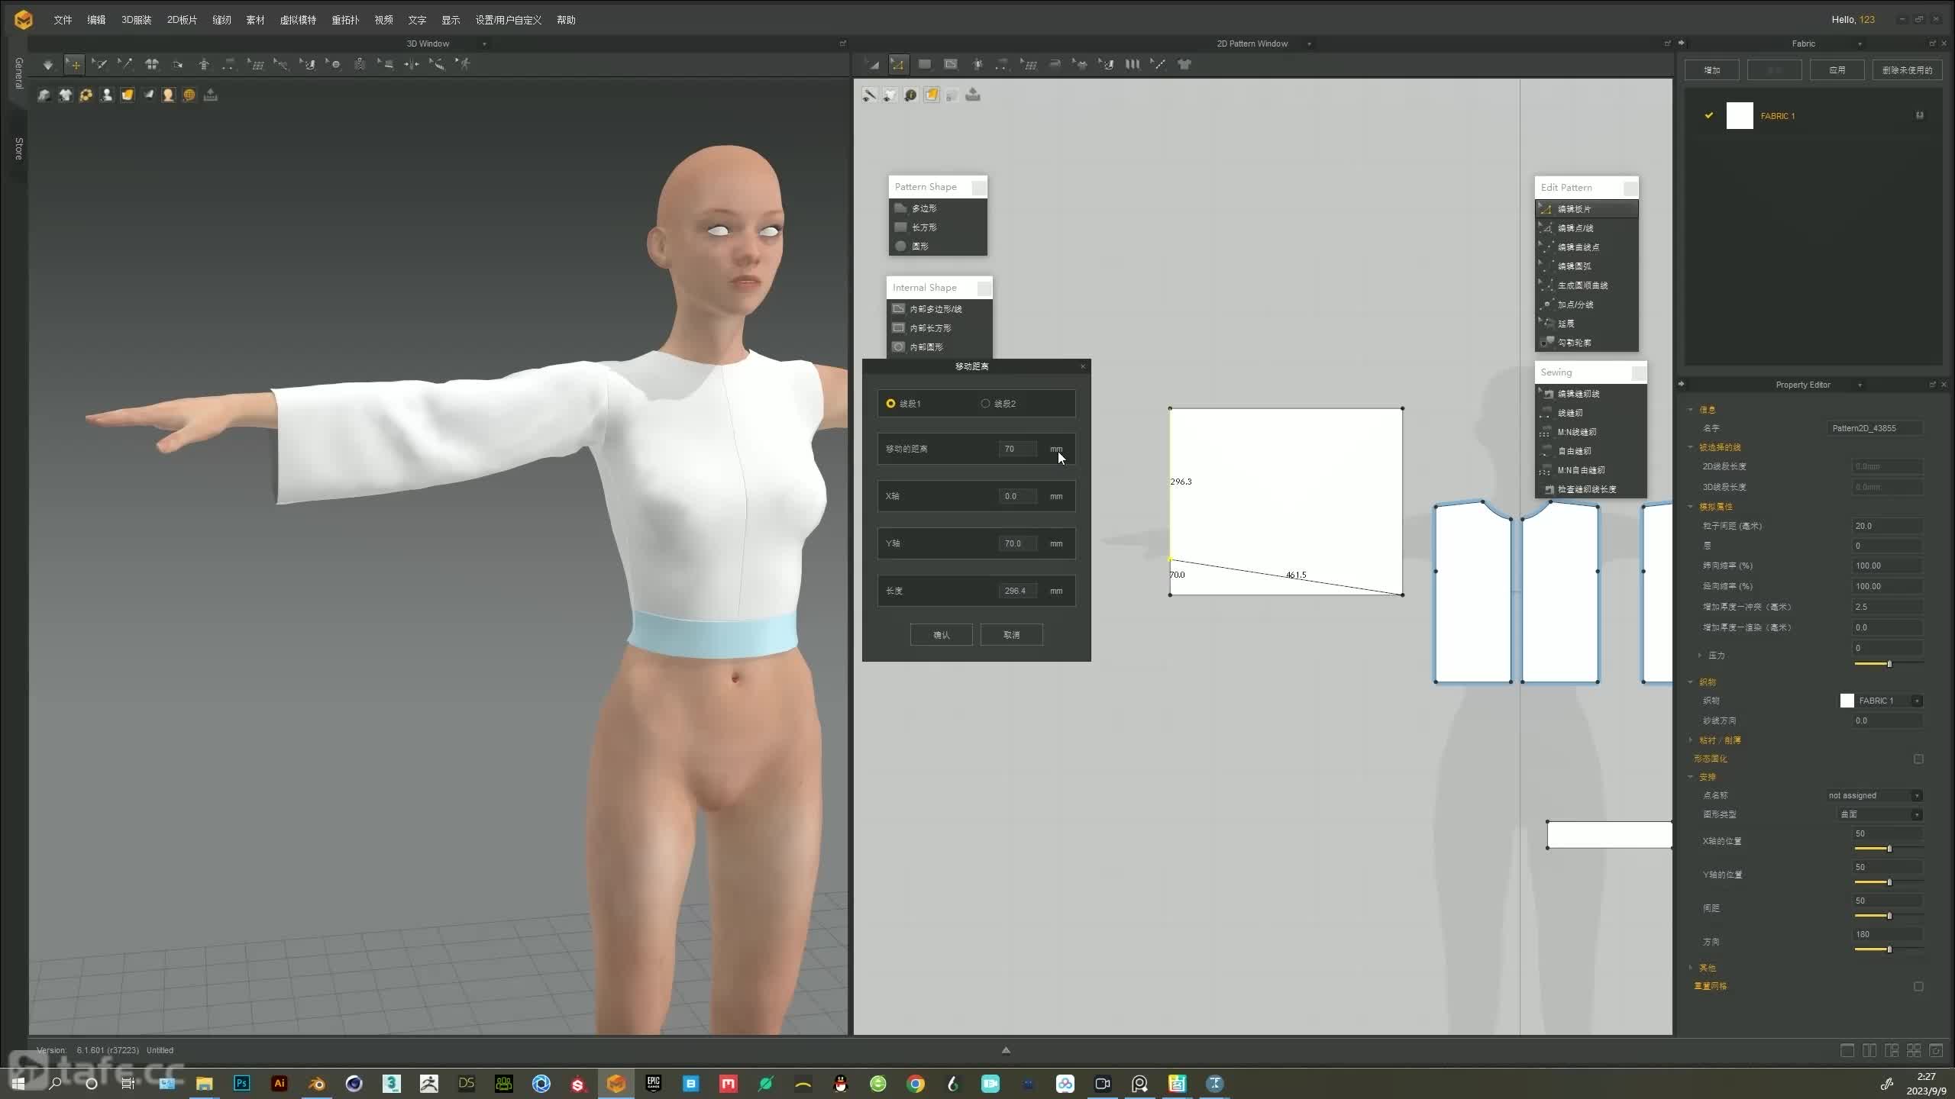Open the Store side tab

click(18, 149)
